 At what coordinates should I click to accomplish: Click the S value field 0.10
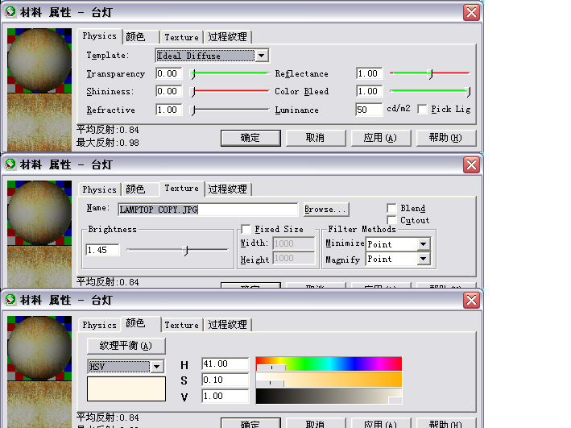coord(226,380)
